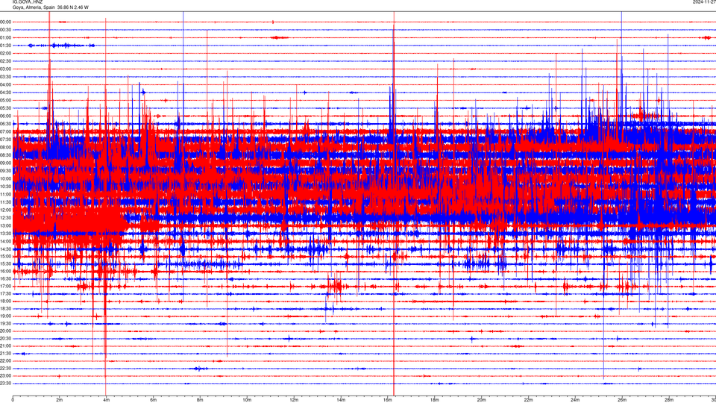This screenshot has height=403, width=716.
Task: Select the 07:00 time row label
Action: (5, 131)
